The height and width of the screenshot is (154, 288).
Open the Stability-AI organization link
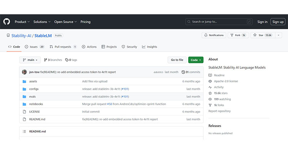click(21, 35)
